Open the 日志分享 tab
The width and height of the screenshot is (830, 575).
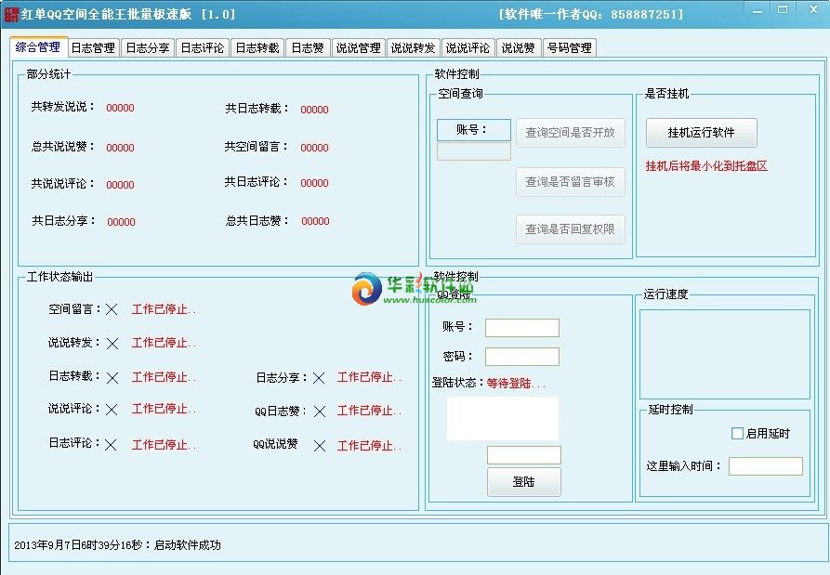pos(148,47)
